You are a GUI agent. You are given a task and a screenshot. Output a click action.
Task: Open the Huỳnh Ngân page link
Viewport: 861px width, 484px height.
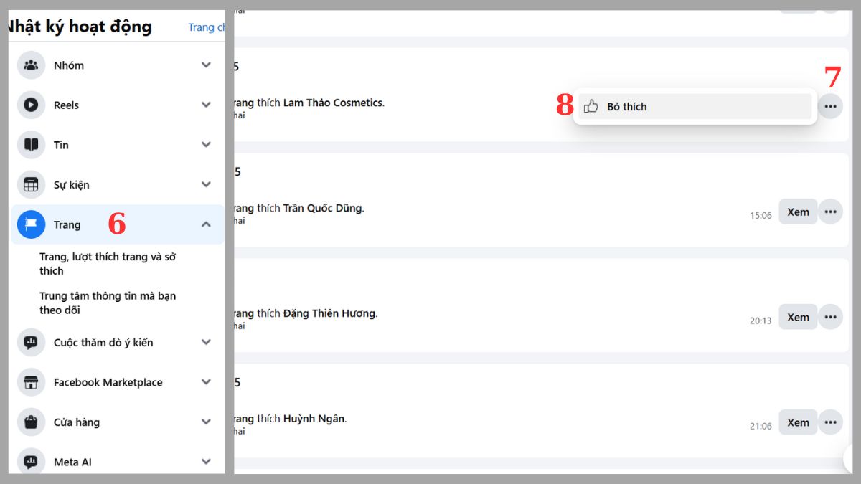click(314, 419)
